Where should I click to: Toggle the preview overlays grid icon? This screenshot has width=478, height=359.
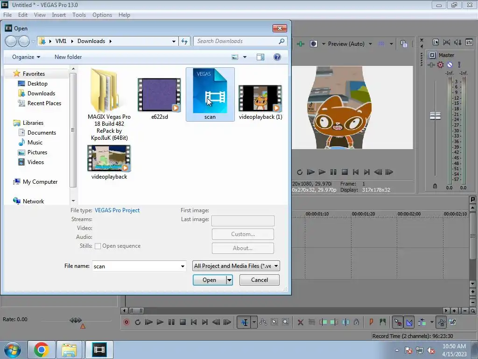(381, 43)
